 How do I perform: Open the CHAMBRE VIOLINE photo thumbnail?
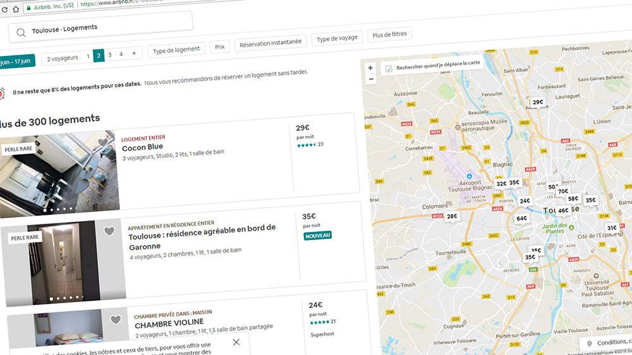68,327
